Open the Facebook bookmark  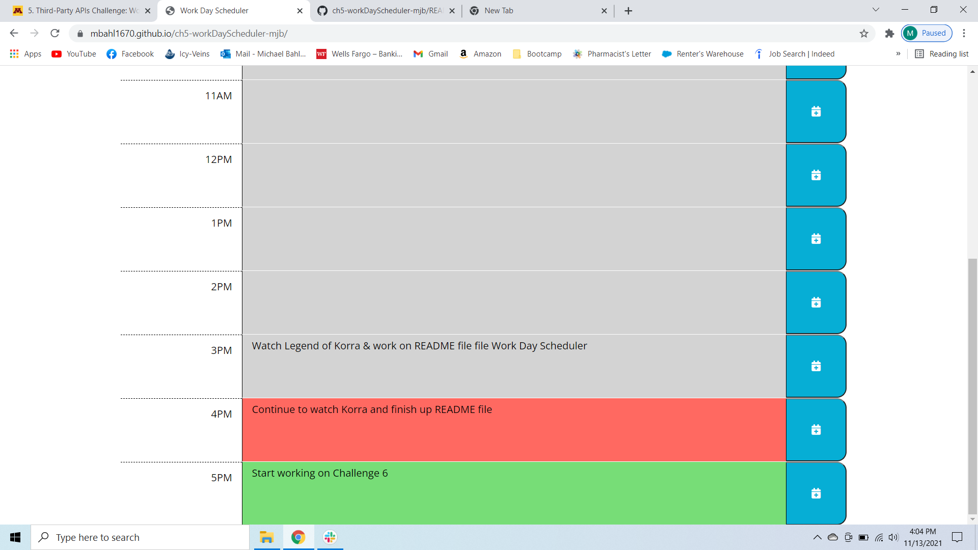click(x=130, y=54)
